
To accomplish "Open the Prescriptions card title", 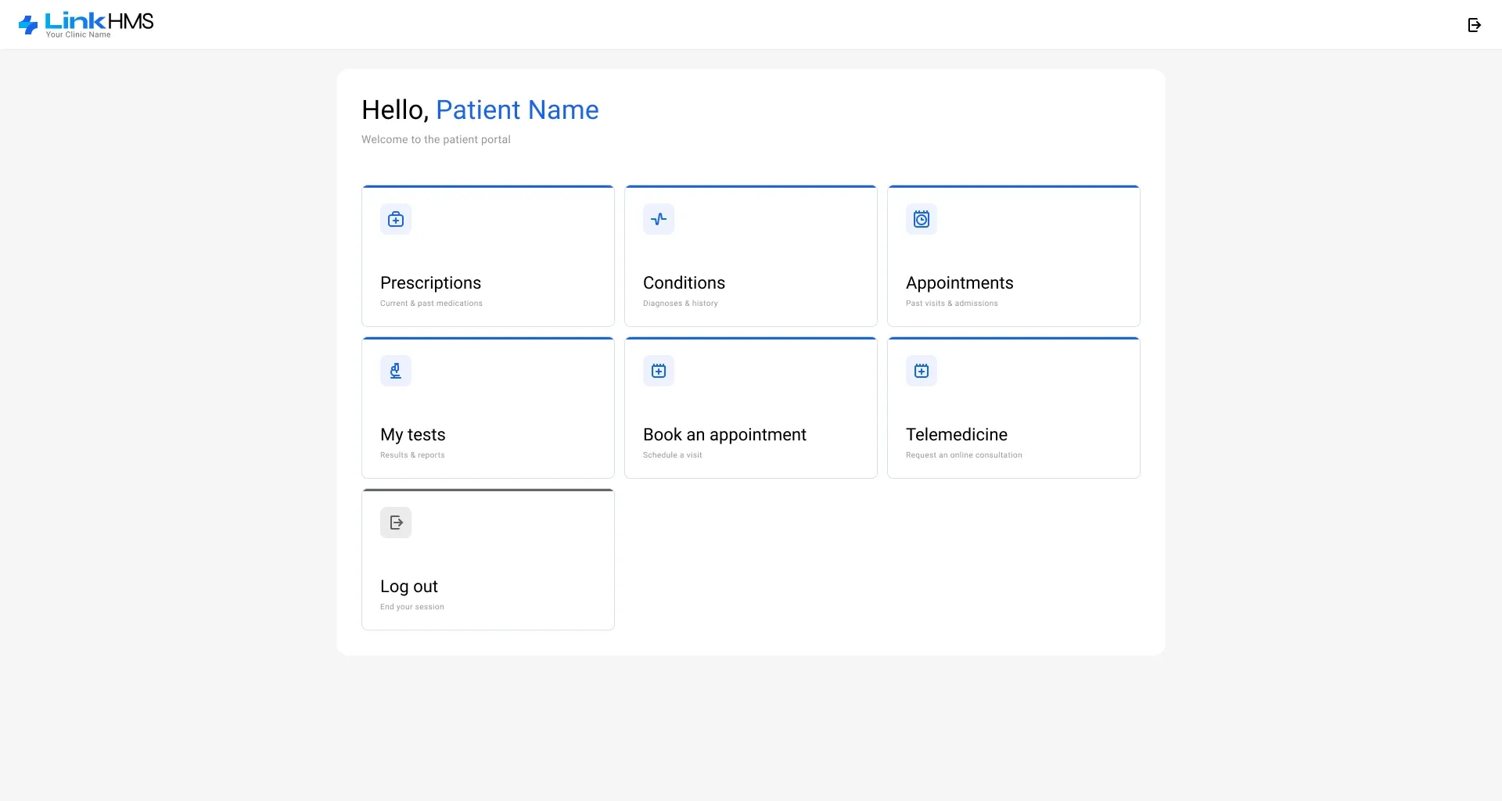I will [x=430, y=283].
